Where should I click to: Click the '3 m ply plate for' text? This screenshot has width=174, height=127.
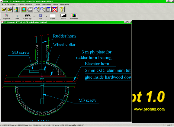pyautogui.click(x=97, y=52)
